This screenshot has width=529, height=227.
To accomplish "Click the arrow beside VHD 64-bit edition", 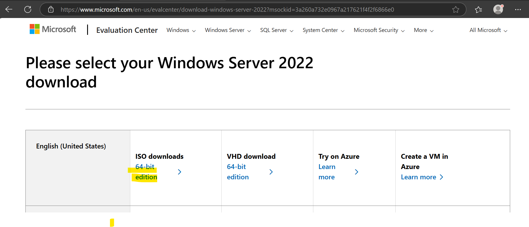I will [271, 172].
